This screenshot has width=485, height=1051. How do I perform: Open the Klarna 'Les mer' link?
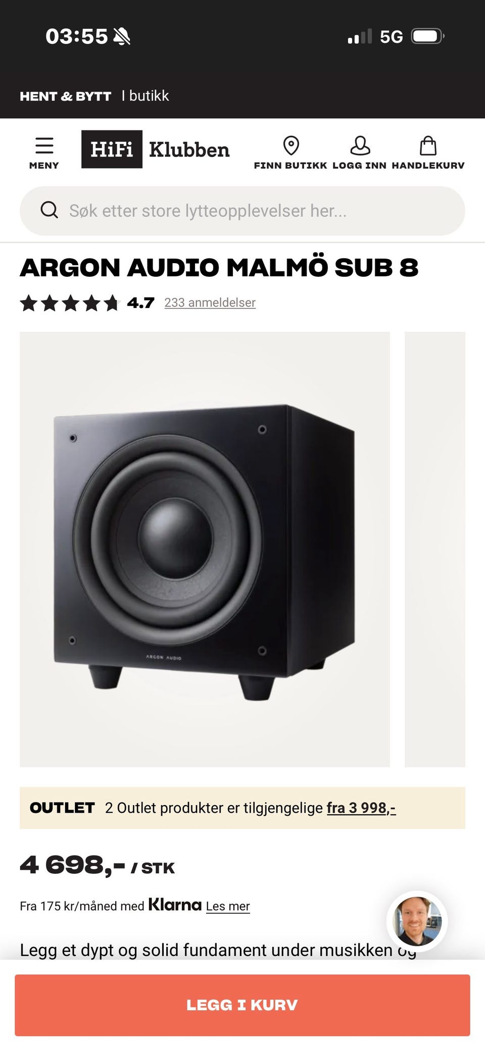click(228, 906)
